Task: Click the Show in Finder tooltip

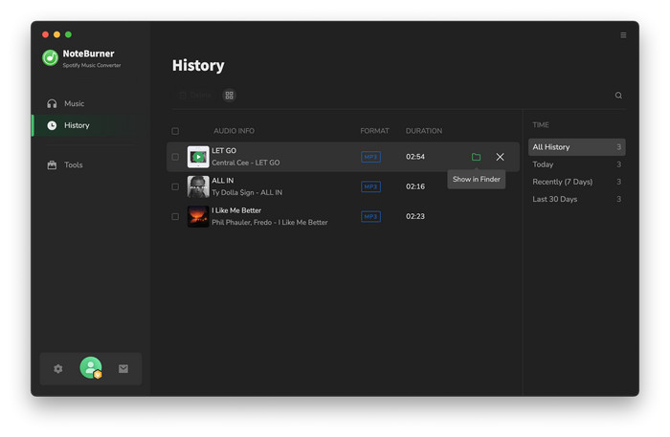Action: 476,179
